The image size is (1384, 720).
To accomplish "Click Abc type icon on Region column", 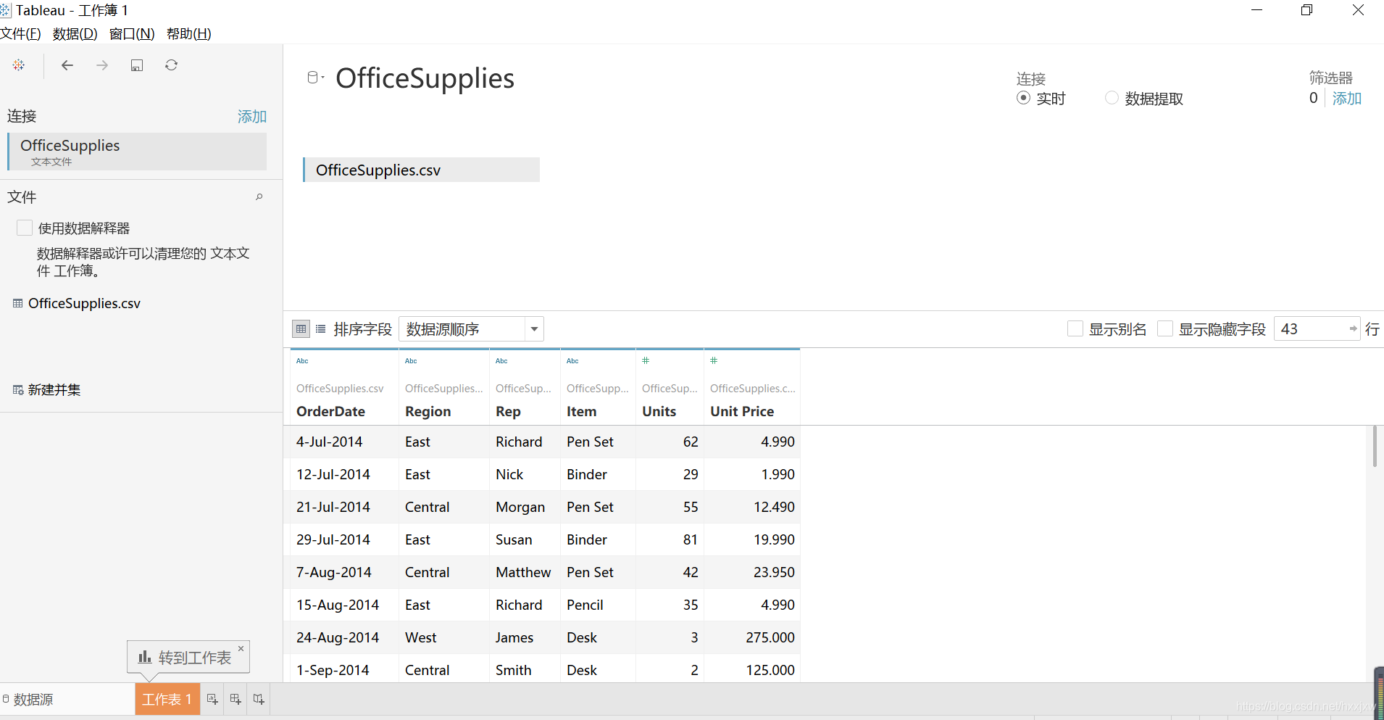I will 411,361.
